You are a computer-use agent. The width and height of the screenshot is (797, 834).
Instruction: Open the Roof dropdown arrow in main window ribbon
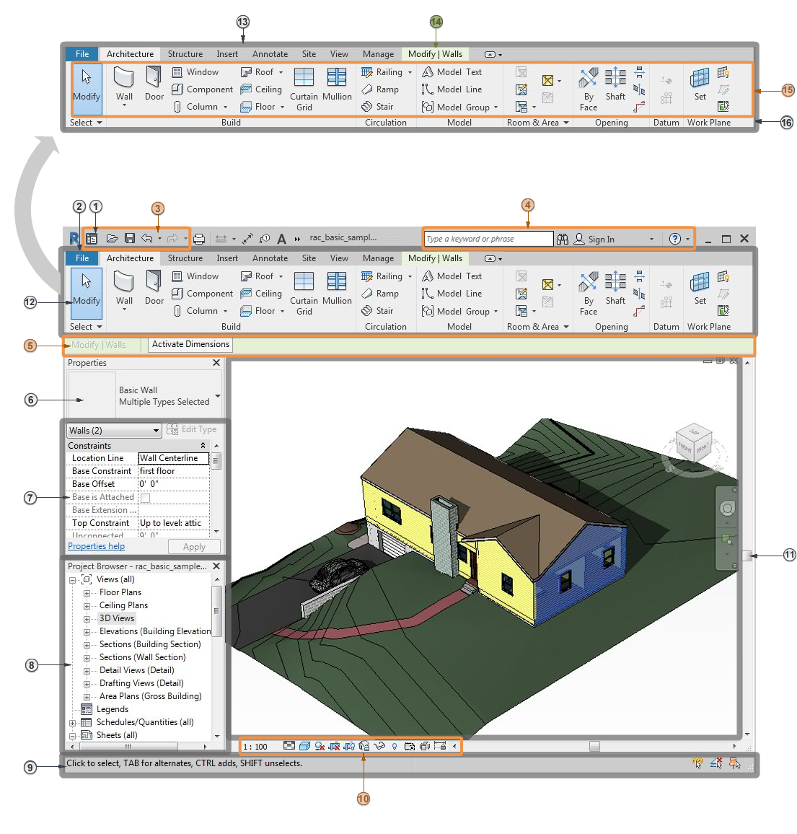click(x=281, y=276)
